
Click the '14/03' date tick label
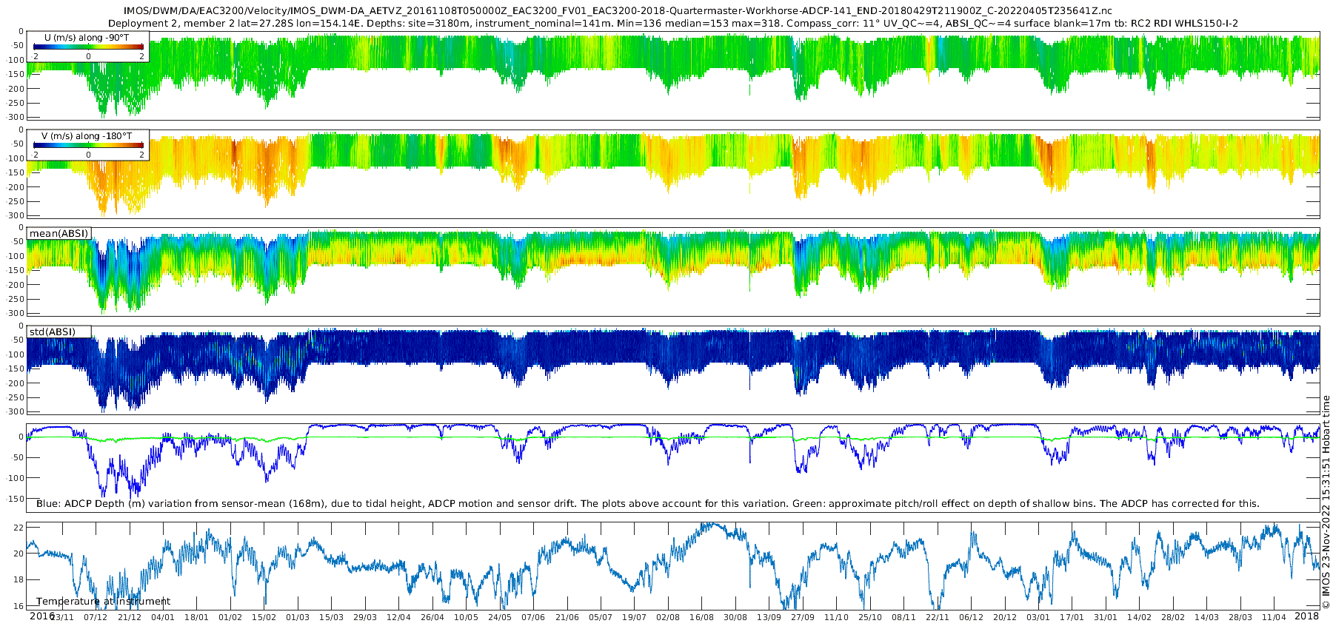point(1206,617)
